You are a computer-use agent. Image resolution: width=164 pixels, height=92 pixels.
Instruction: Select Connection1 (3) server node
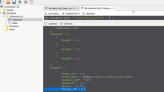coord(12,7)
